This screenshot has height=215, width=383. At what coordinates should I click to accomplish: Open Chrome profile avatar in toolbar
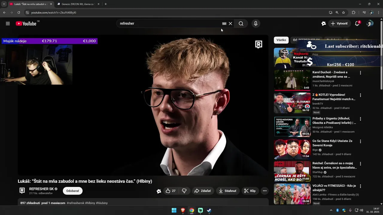371,13
